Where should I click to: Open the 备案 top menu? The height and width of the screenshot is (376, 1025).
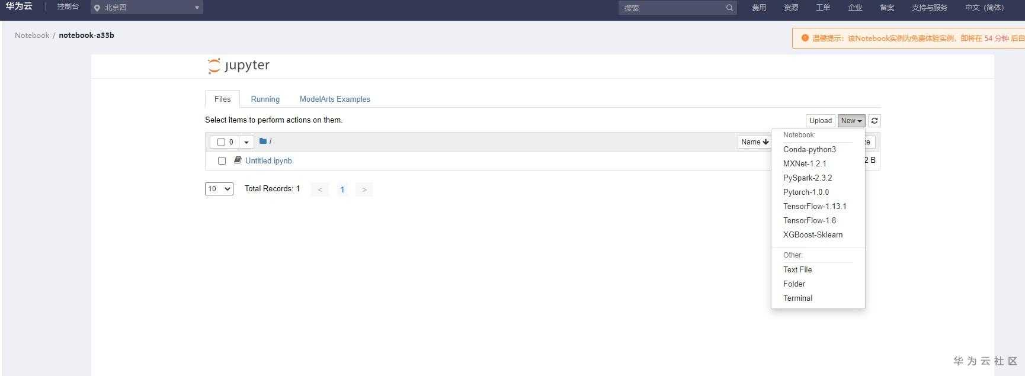pyautogui.click(x=887, y=8)
